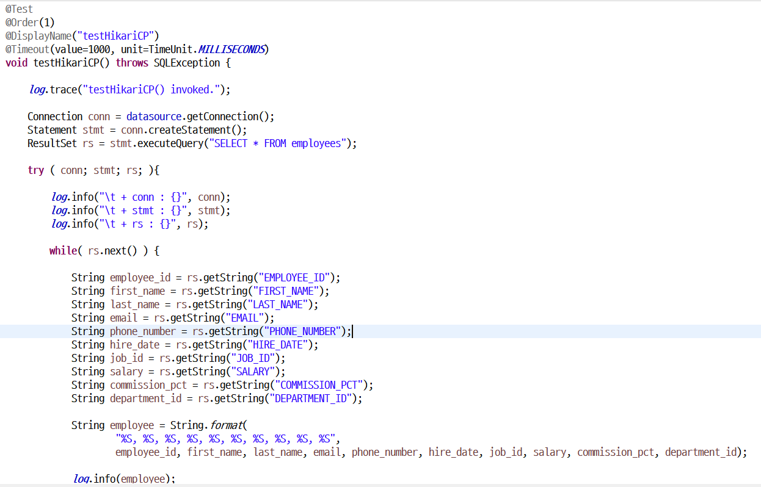
Task: Click the trace method call
Action: pyautogui.click(x=64, y=90)
